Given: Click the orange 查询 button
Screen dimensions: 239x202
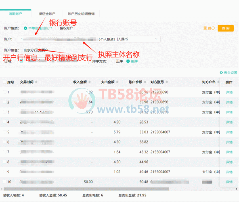Looking at the screenshot, I should click(226, 28).
